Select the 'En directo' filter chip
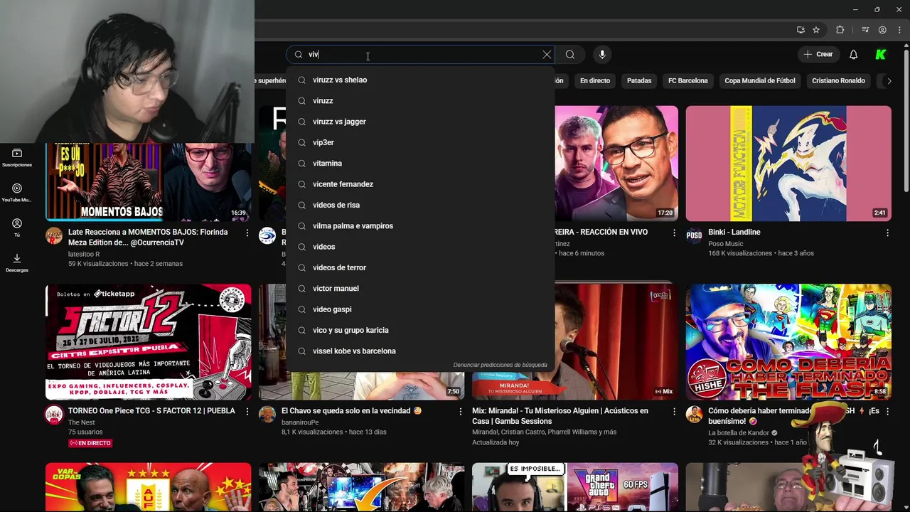Screen dimensions: 910x512 point(595,80)
